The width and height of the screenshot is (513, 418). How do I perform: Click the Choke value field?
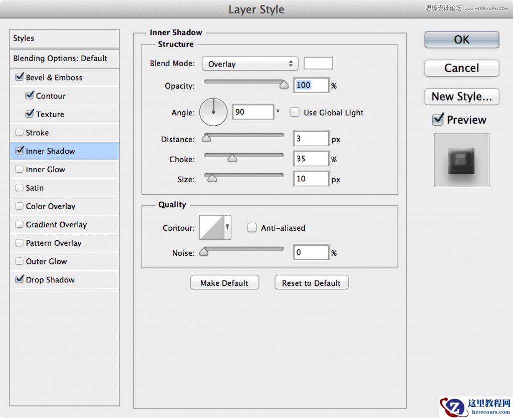click(x=311, y=159)
